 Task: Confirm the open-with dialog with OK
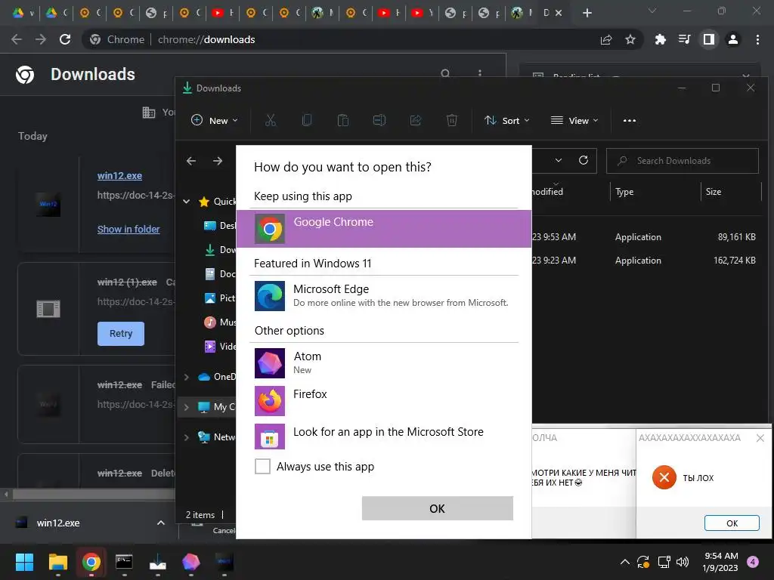(x=438, y=508)
